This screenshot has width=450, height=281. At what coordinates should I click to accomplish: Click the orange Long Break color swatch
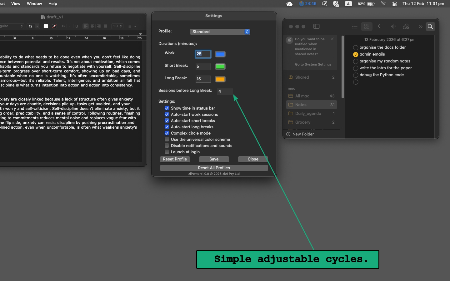pos(220,79)
